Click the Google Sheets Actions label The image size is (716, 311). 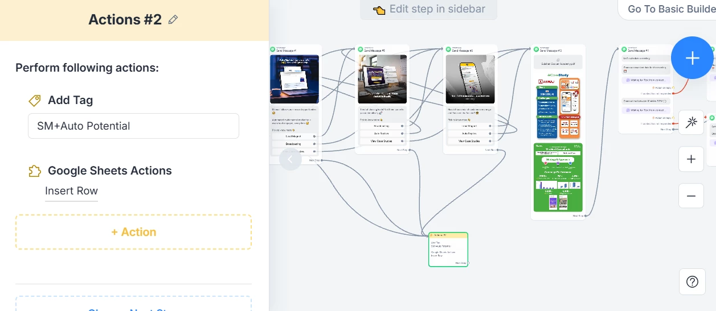[x=110, y=171]
